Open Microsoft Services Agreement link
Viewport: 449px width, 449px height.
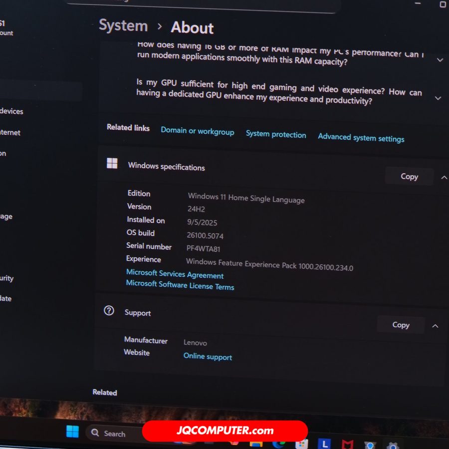(x=175, y=274)
